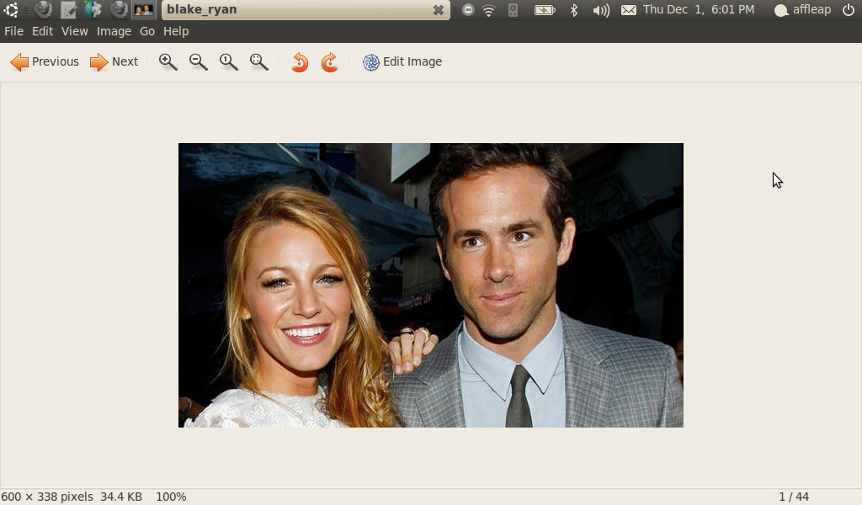Click the 100% zoom status text
862x505 pixels.
point(171,497)
